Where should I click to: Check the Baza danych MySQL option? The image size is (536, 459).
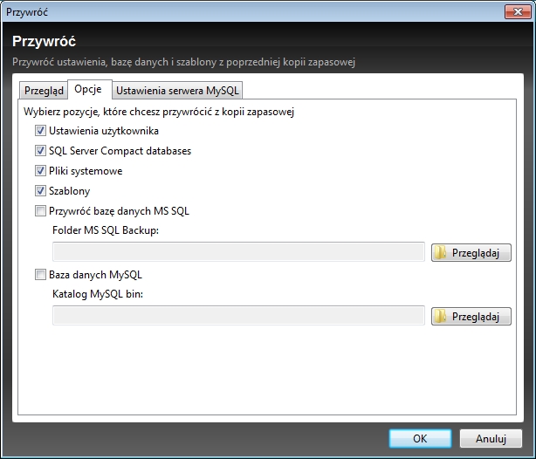point(40,275)
